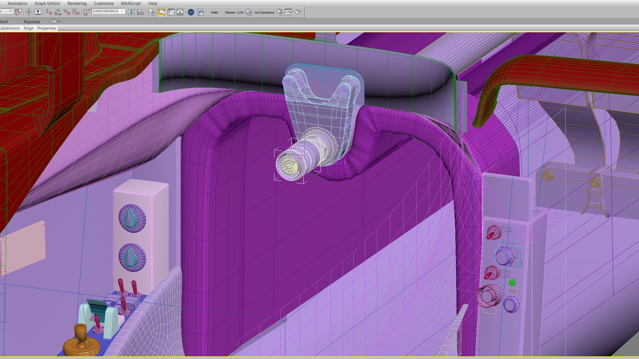The height and width of the screenshot is (359, 639).
Task: Switch to the Properties ribbon tab
Action: [47, 28]
